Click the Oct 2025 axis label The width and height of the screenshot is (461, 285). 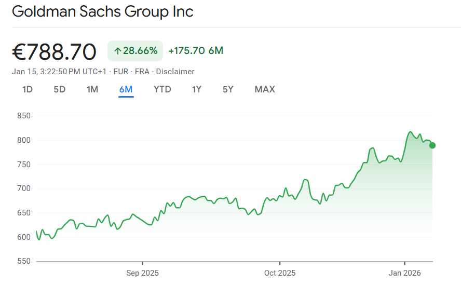tap(279, 273)
